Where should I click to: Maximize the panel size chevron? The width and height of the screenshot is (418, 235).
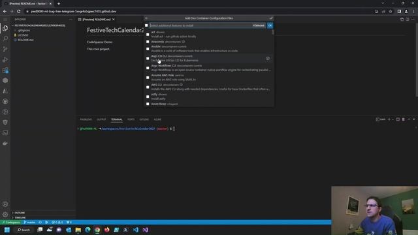(409, 119)
